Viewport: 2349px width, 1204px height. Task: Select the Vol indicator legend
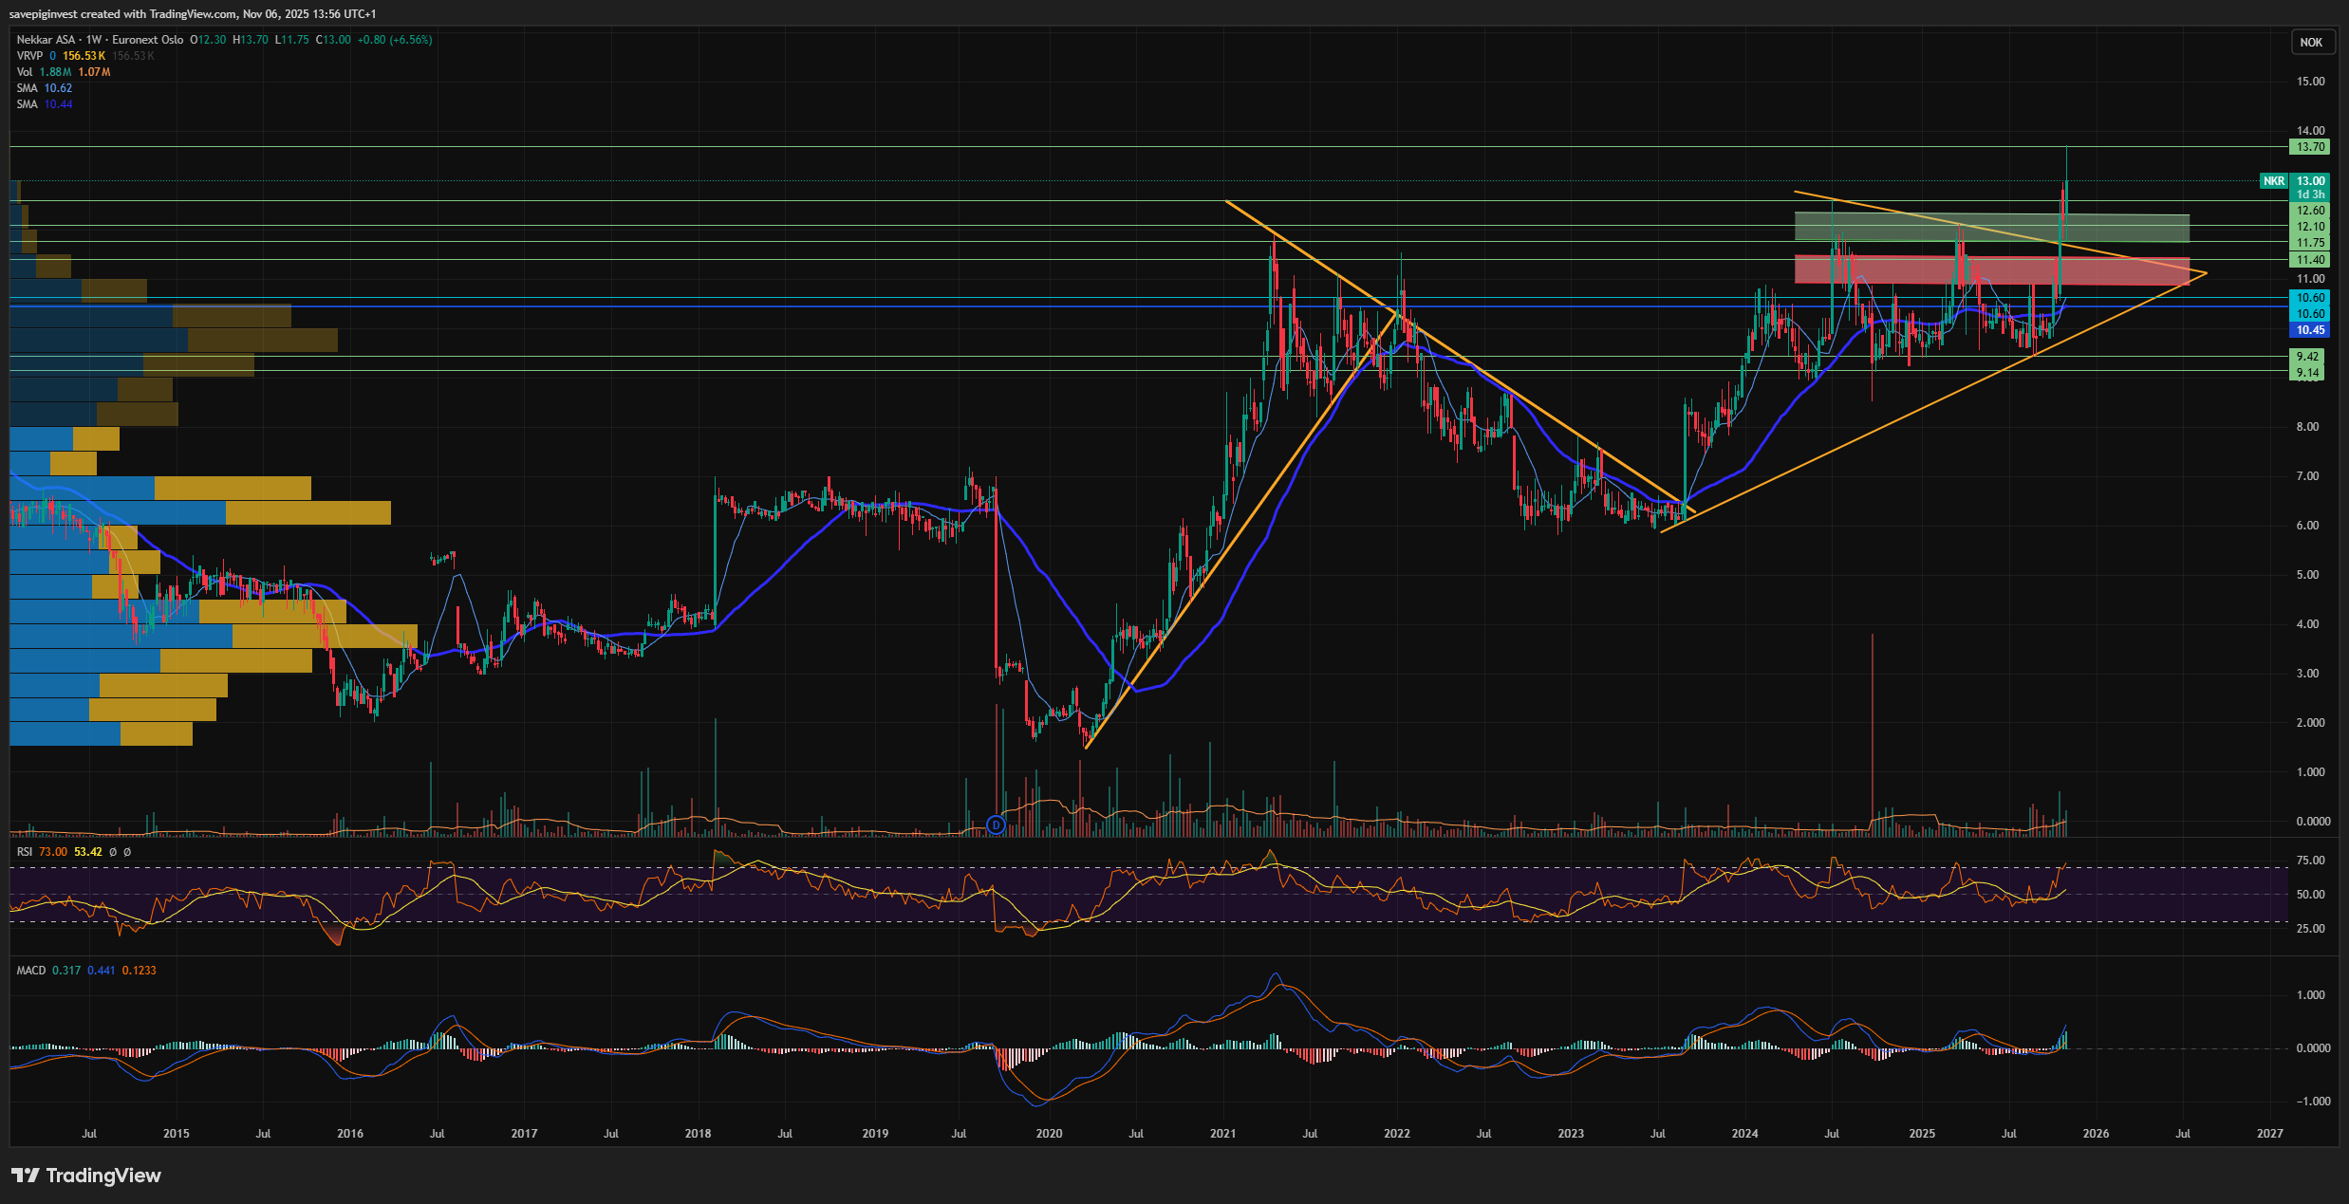pyautogui.click(x=25, y=72)
